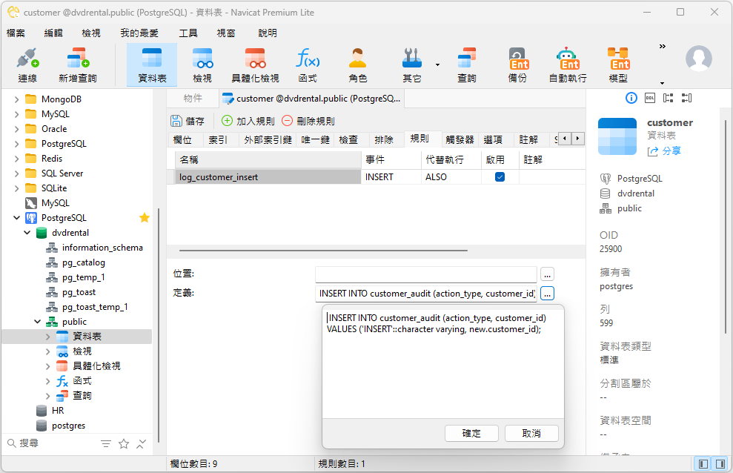This screenshot has width=733, height=473.
Task: Switch to the 觸發器 tab
Action: (x=460, y=139)
